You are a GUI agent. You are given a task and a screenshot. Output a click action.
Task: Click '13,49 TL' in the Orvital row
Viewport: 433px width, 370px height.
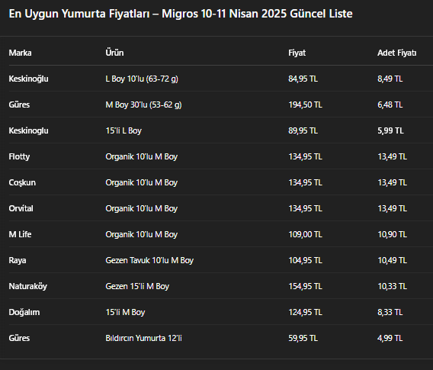click(x=392, y=208)
